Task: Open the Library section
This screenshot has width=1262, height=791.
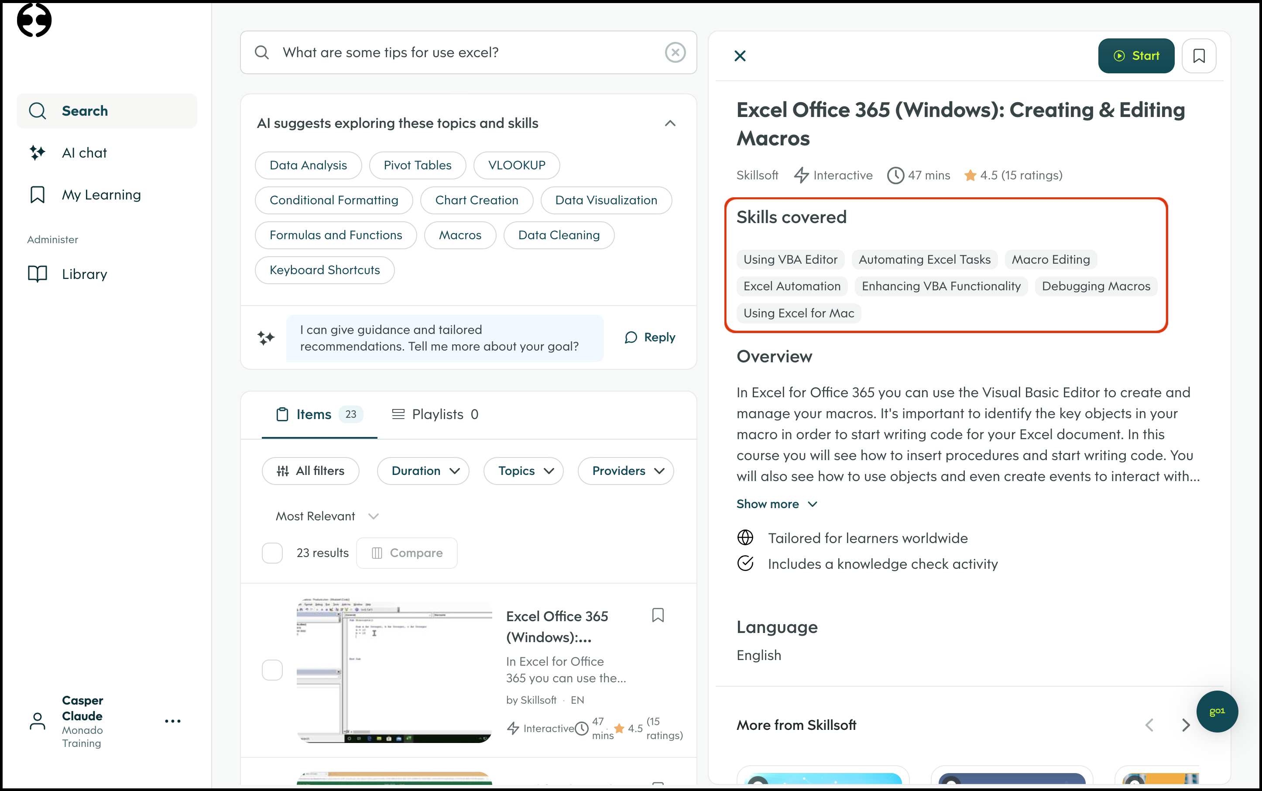Action: click(x=106, y=274)
